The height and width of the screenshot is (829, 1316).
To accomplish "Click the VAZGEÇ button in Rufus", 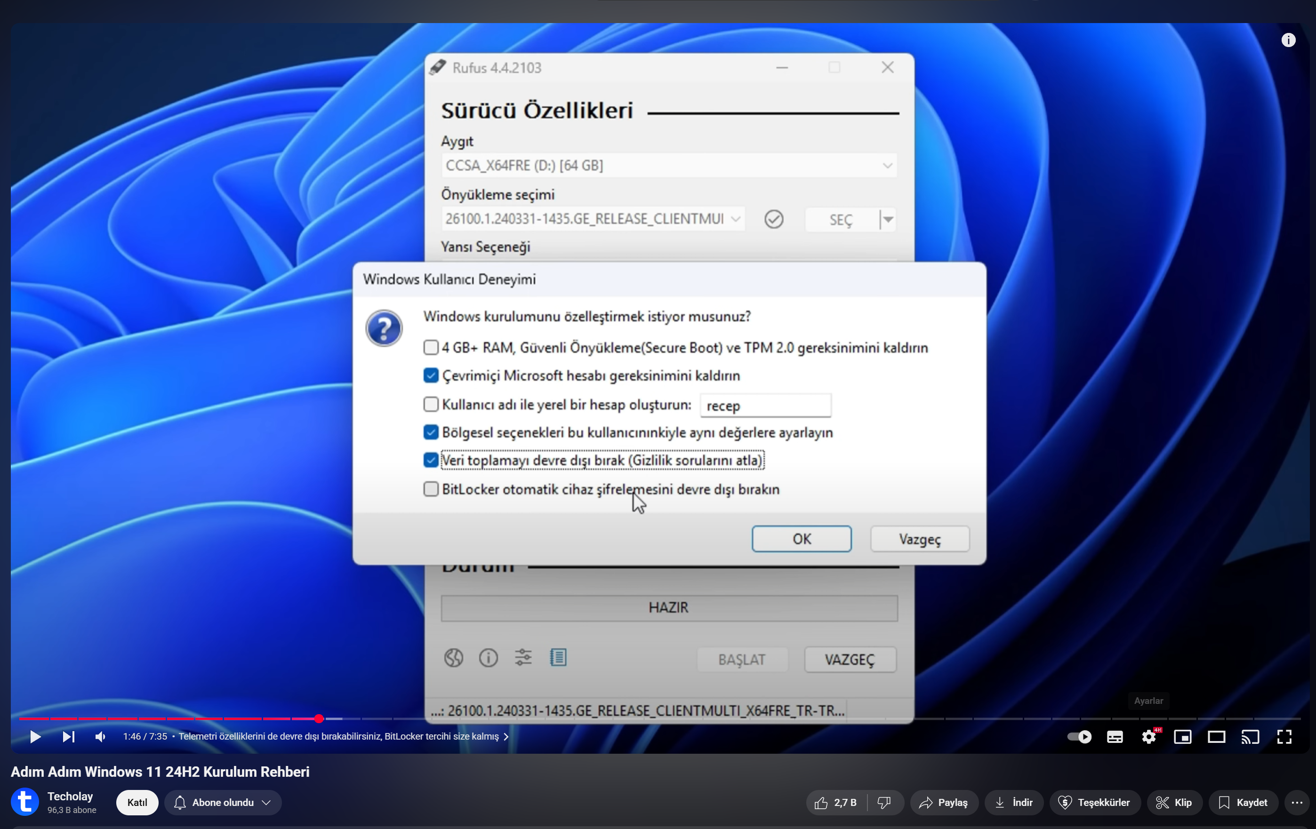I will pyautogui.click(x=850, y=660).
